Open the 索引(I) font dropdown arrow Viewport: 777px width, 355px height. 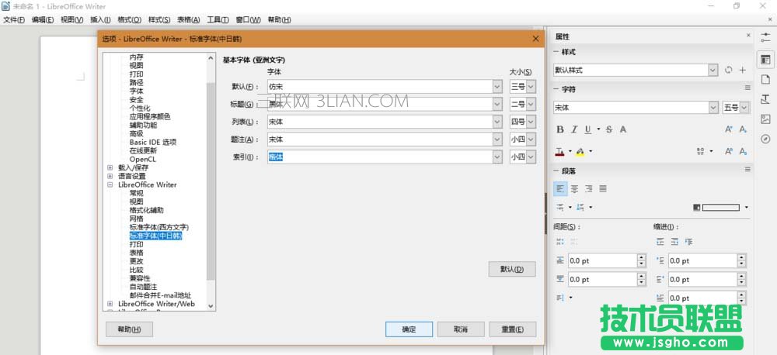[x=497, y=157]
